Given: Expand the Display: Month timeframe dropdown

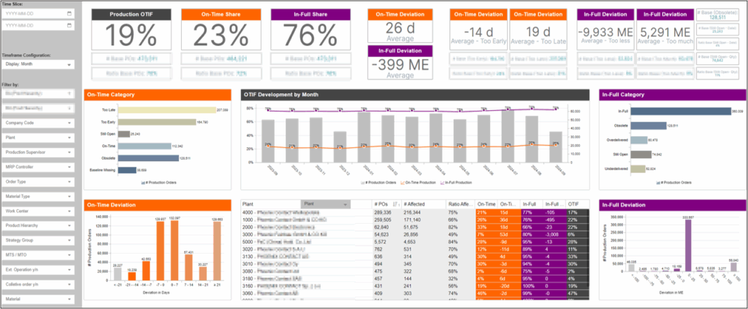Looking at the screenshot, I should point(69,65).
